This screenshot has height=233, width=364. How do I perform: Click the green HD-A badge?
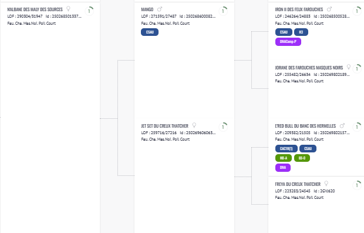(x=284, y=158)
